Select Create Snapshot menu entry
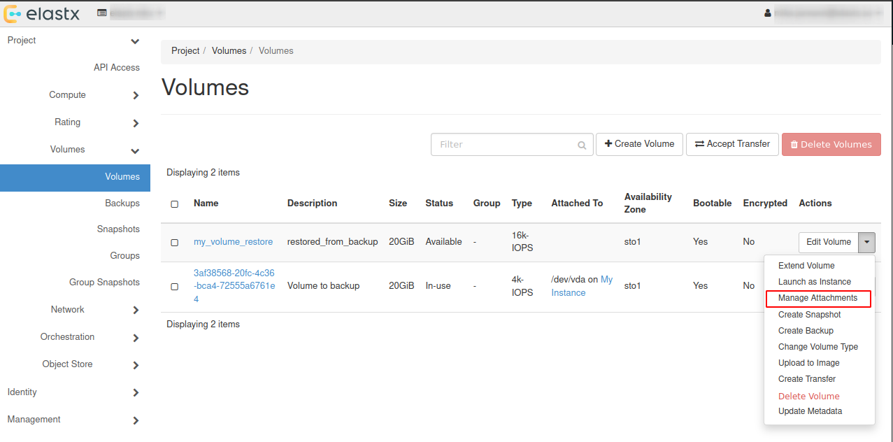 [x=809, y=315]
